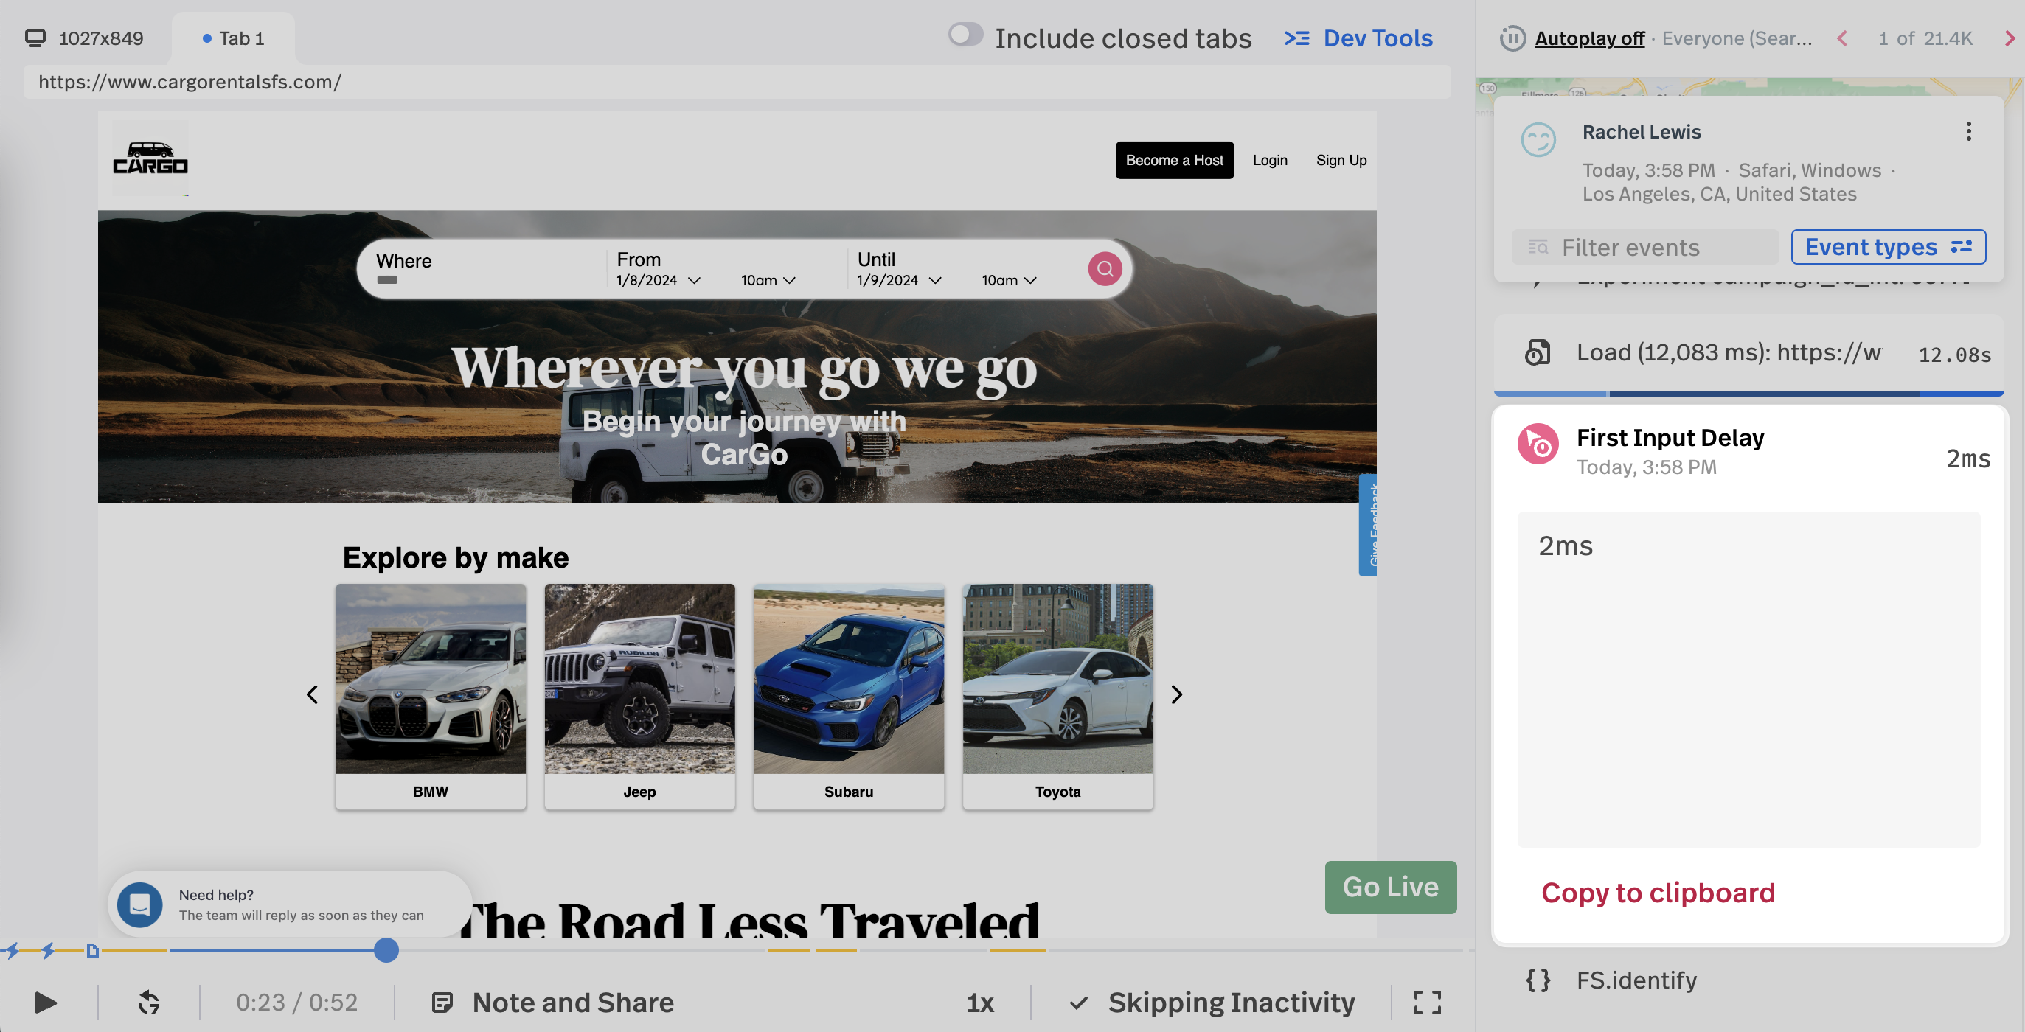This screenshot has width=2025, height=1032.
Task: Toggle Include closed tabs switch
Action: (965, 35)
